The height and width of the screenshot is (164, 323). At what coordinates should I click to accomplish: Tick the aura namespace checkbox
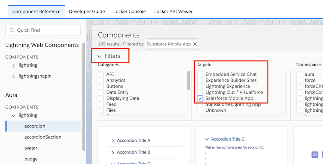299,74
